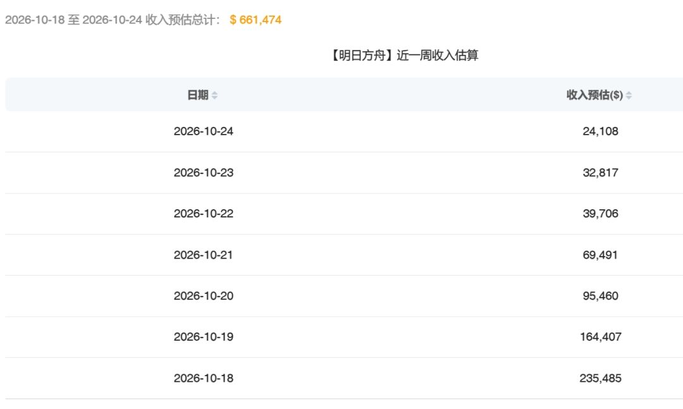
Task: Select date cell 2026-10-22
Action: click(x=204, y=214)
